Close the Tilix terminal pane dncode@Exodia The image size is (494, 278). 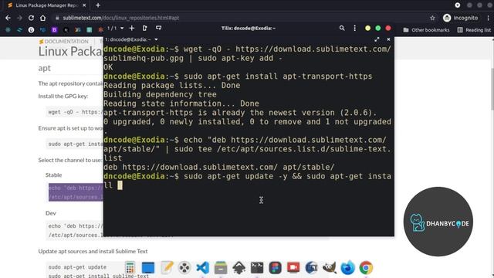[388, 39]
